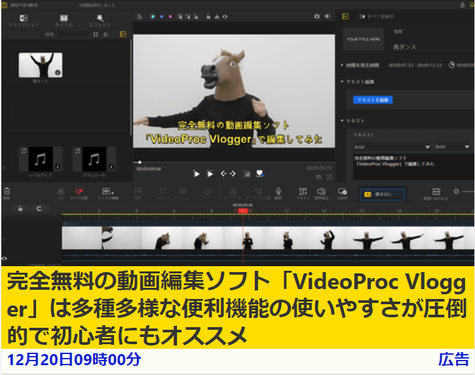Click the cyan circle marker in preview toolbar
Screen dimensions: 475x375
click(x=153, y=16)
